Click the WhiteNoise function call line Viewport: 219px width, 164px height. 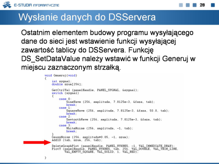point(99,128)
